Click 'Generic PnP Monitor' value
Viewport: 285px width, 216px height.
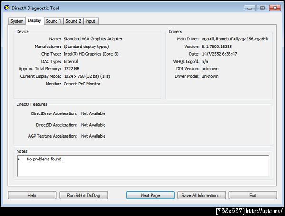pos(82,84)
